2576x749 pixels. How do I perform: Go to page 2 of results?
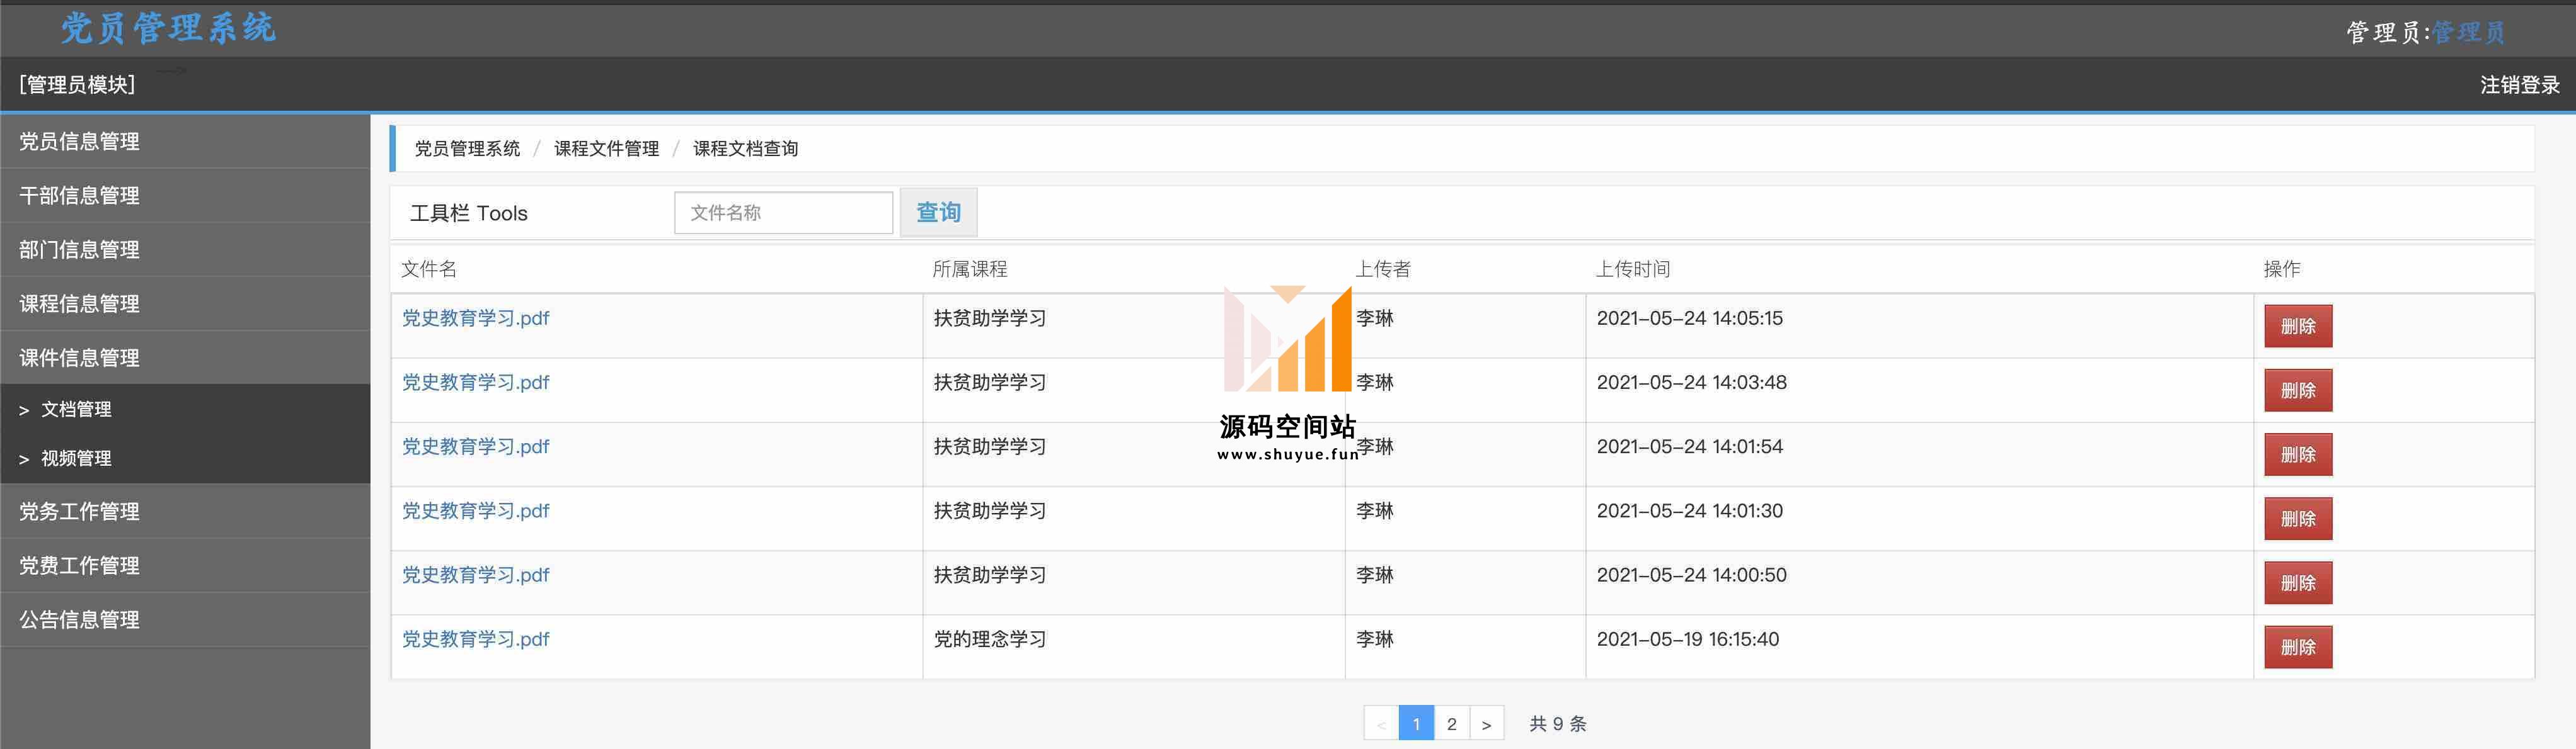point(1451,724)
